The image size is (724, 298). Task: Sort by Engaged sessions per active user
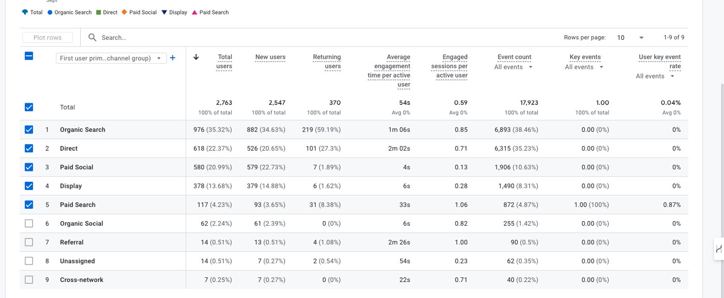coord(449,66)
